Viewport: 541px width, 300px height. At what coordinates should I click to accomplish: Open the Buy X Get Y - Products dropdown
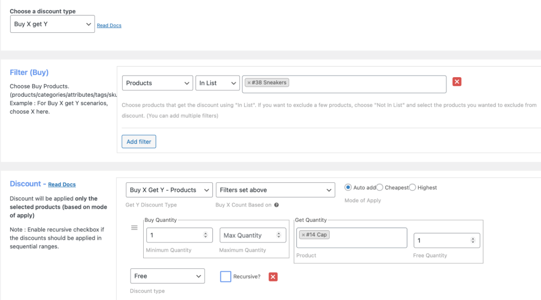[169, 190]
